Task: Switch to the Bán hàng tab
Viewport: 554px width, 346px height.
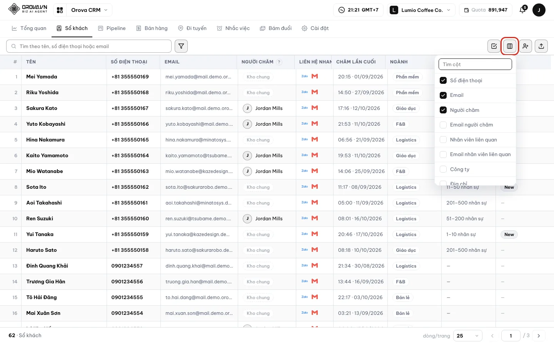Action: click(152, 28)
